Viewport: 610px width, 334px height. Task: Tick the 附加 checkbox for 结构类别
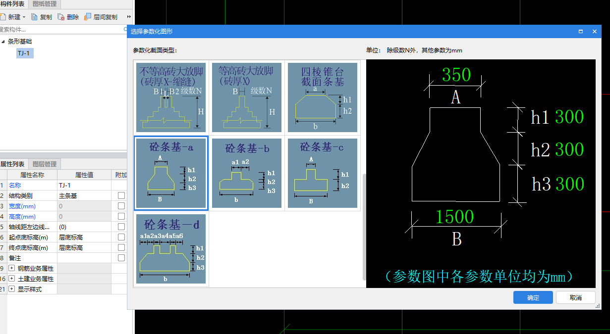[121, 195]
